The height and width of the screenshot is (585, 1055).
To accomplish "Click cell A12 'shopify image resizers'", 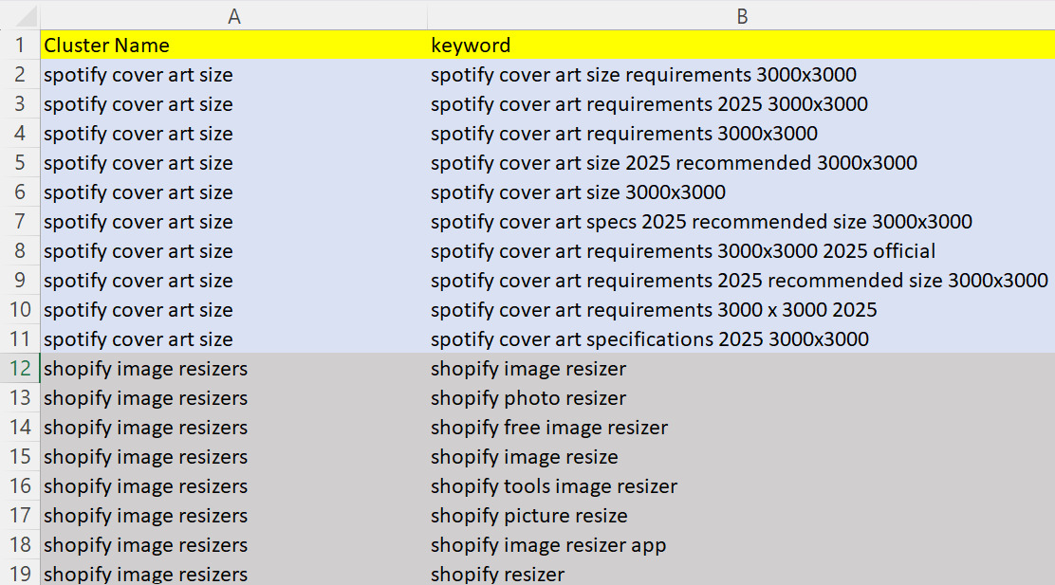I will click(233, 369).
